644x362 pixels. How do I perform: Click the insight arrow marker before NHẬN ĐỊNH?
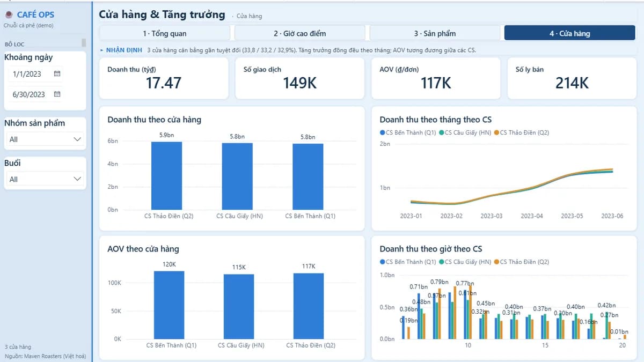coord(102,50)
